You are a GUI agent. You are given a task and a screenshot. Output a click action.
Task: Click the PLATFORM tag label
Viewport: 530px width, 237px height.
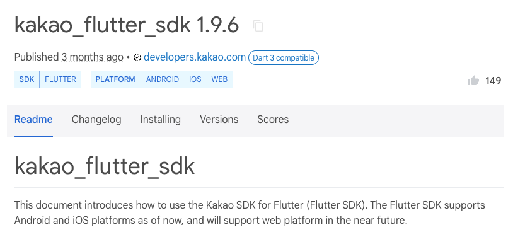click(115, 79)
